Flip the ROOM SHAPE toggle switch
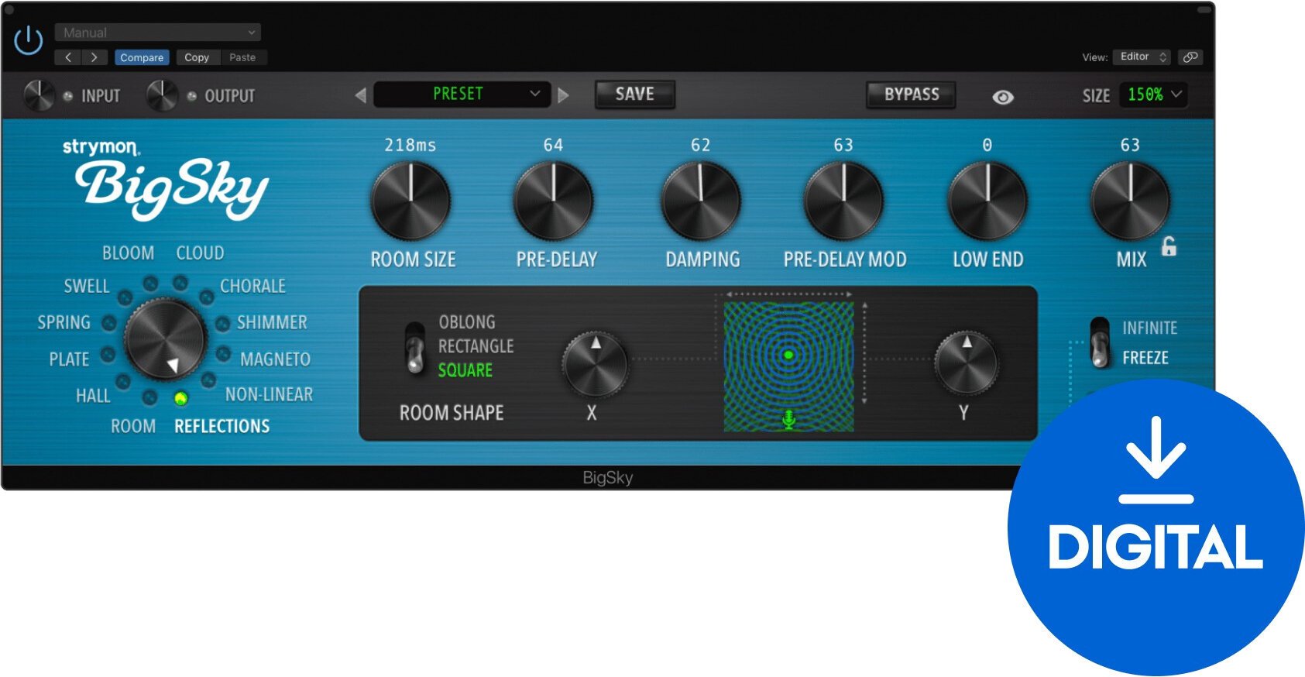The width and height of the screenshot is (1305, 677). (x=415, y=348)
